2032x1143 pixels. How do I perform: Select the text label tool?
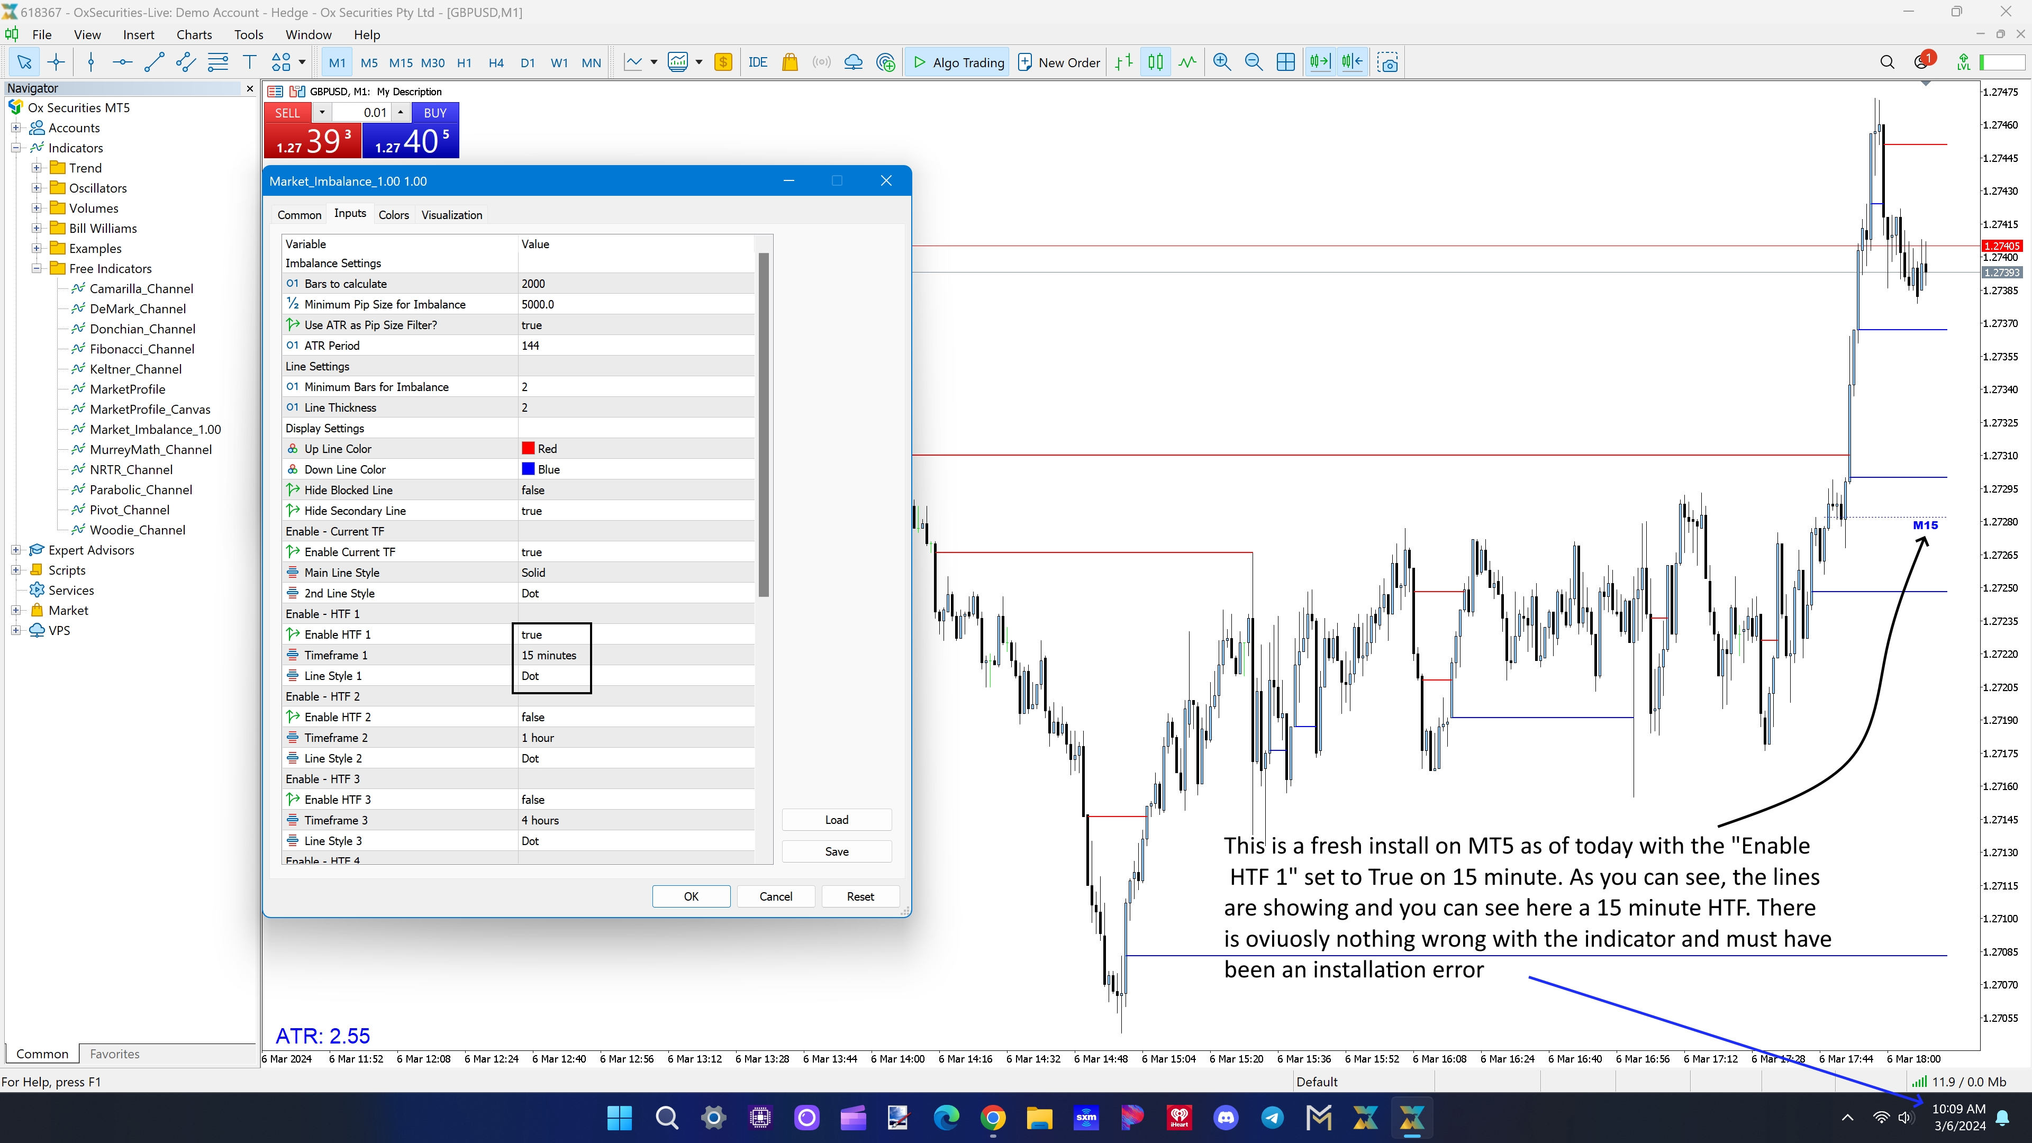coord(249,62)
